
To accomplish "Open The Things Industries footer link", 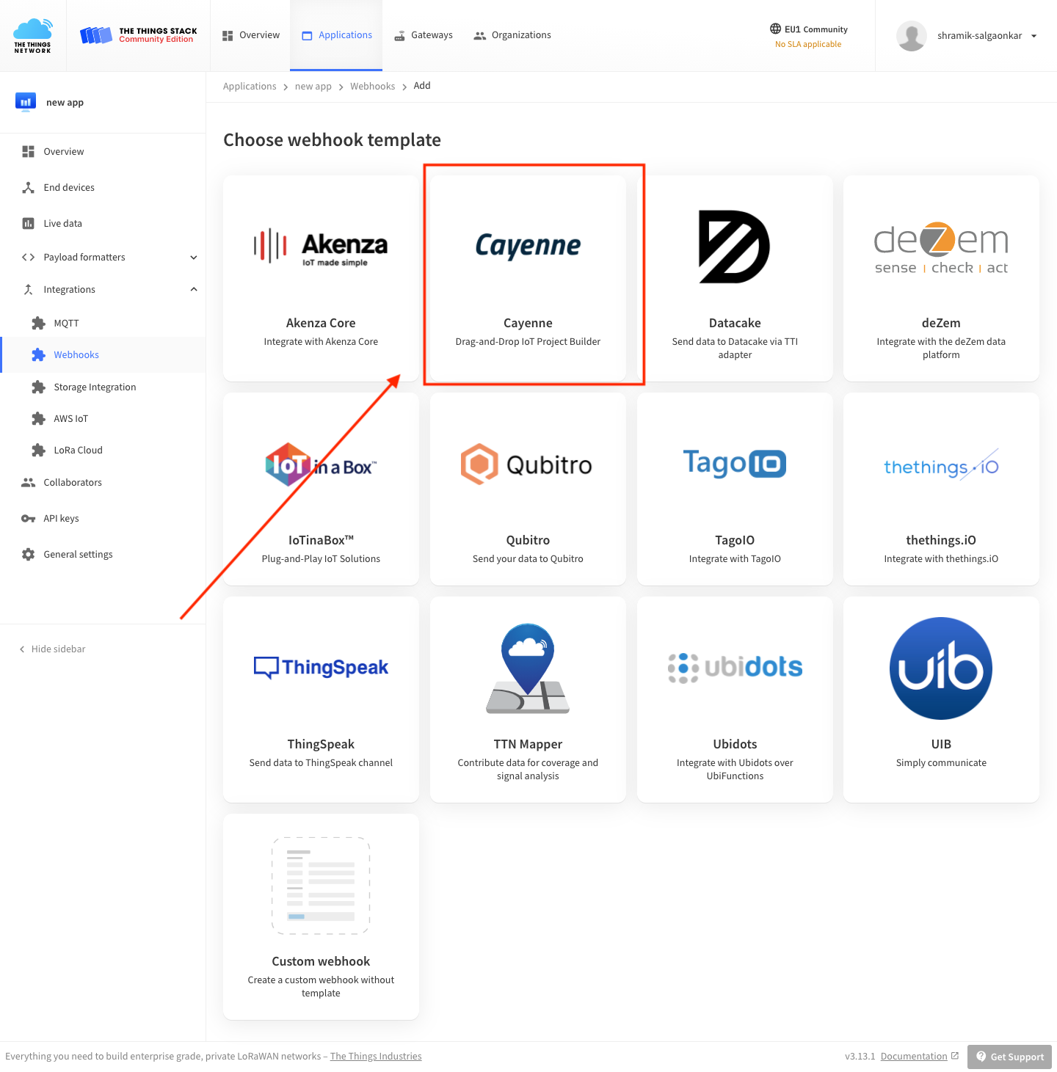I will pyautogui.click(x=376, y=1057).
